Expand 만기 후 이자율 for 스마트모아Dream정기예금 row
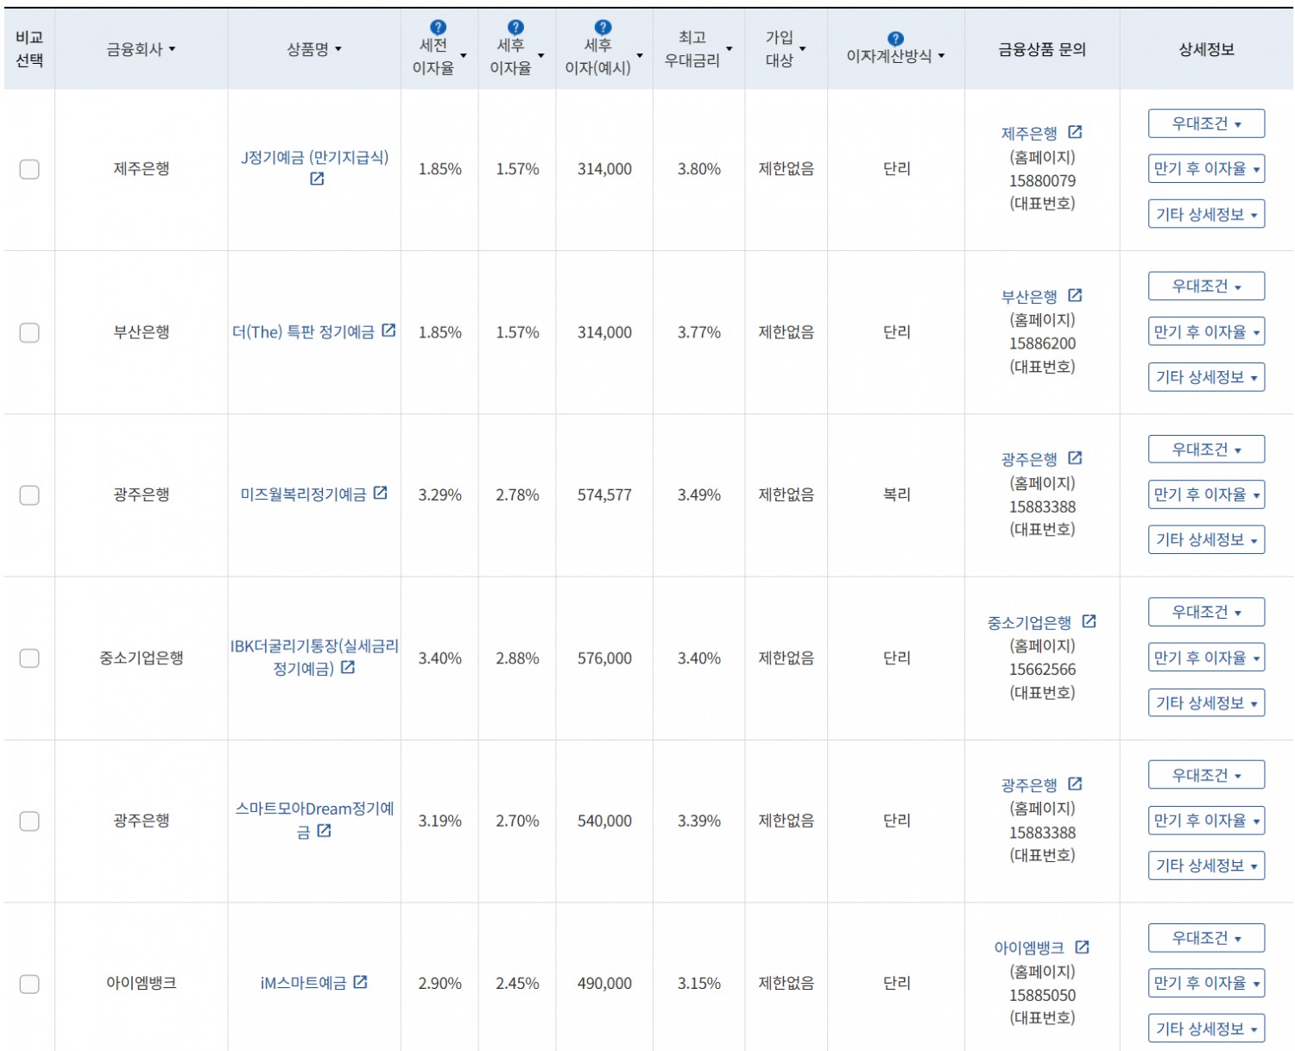Viewport: 1295px width, 1051px height. coord(1206,820)
